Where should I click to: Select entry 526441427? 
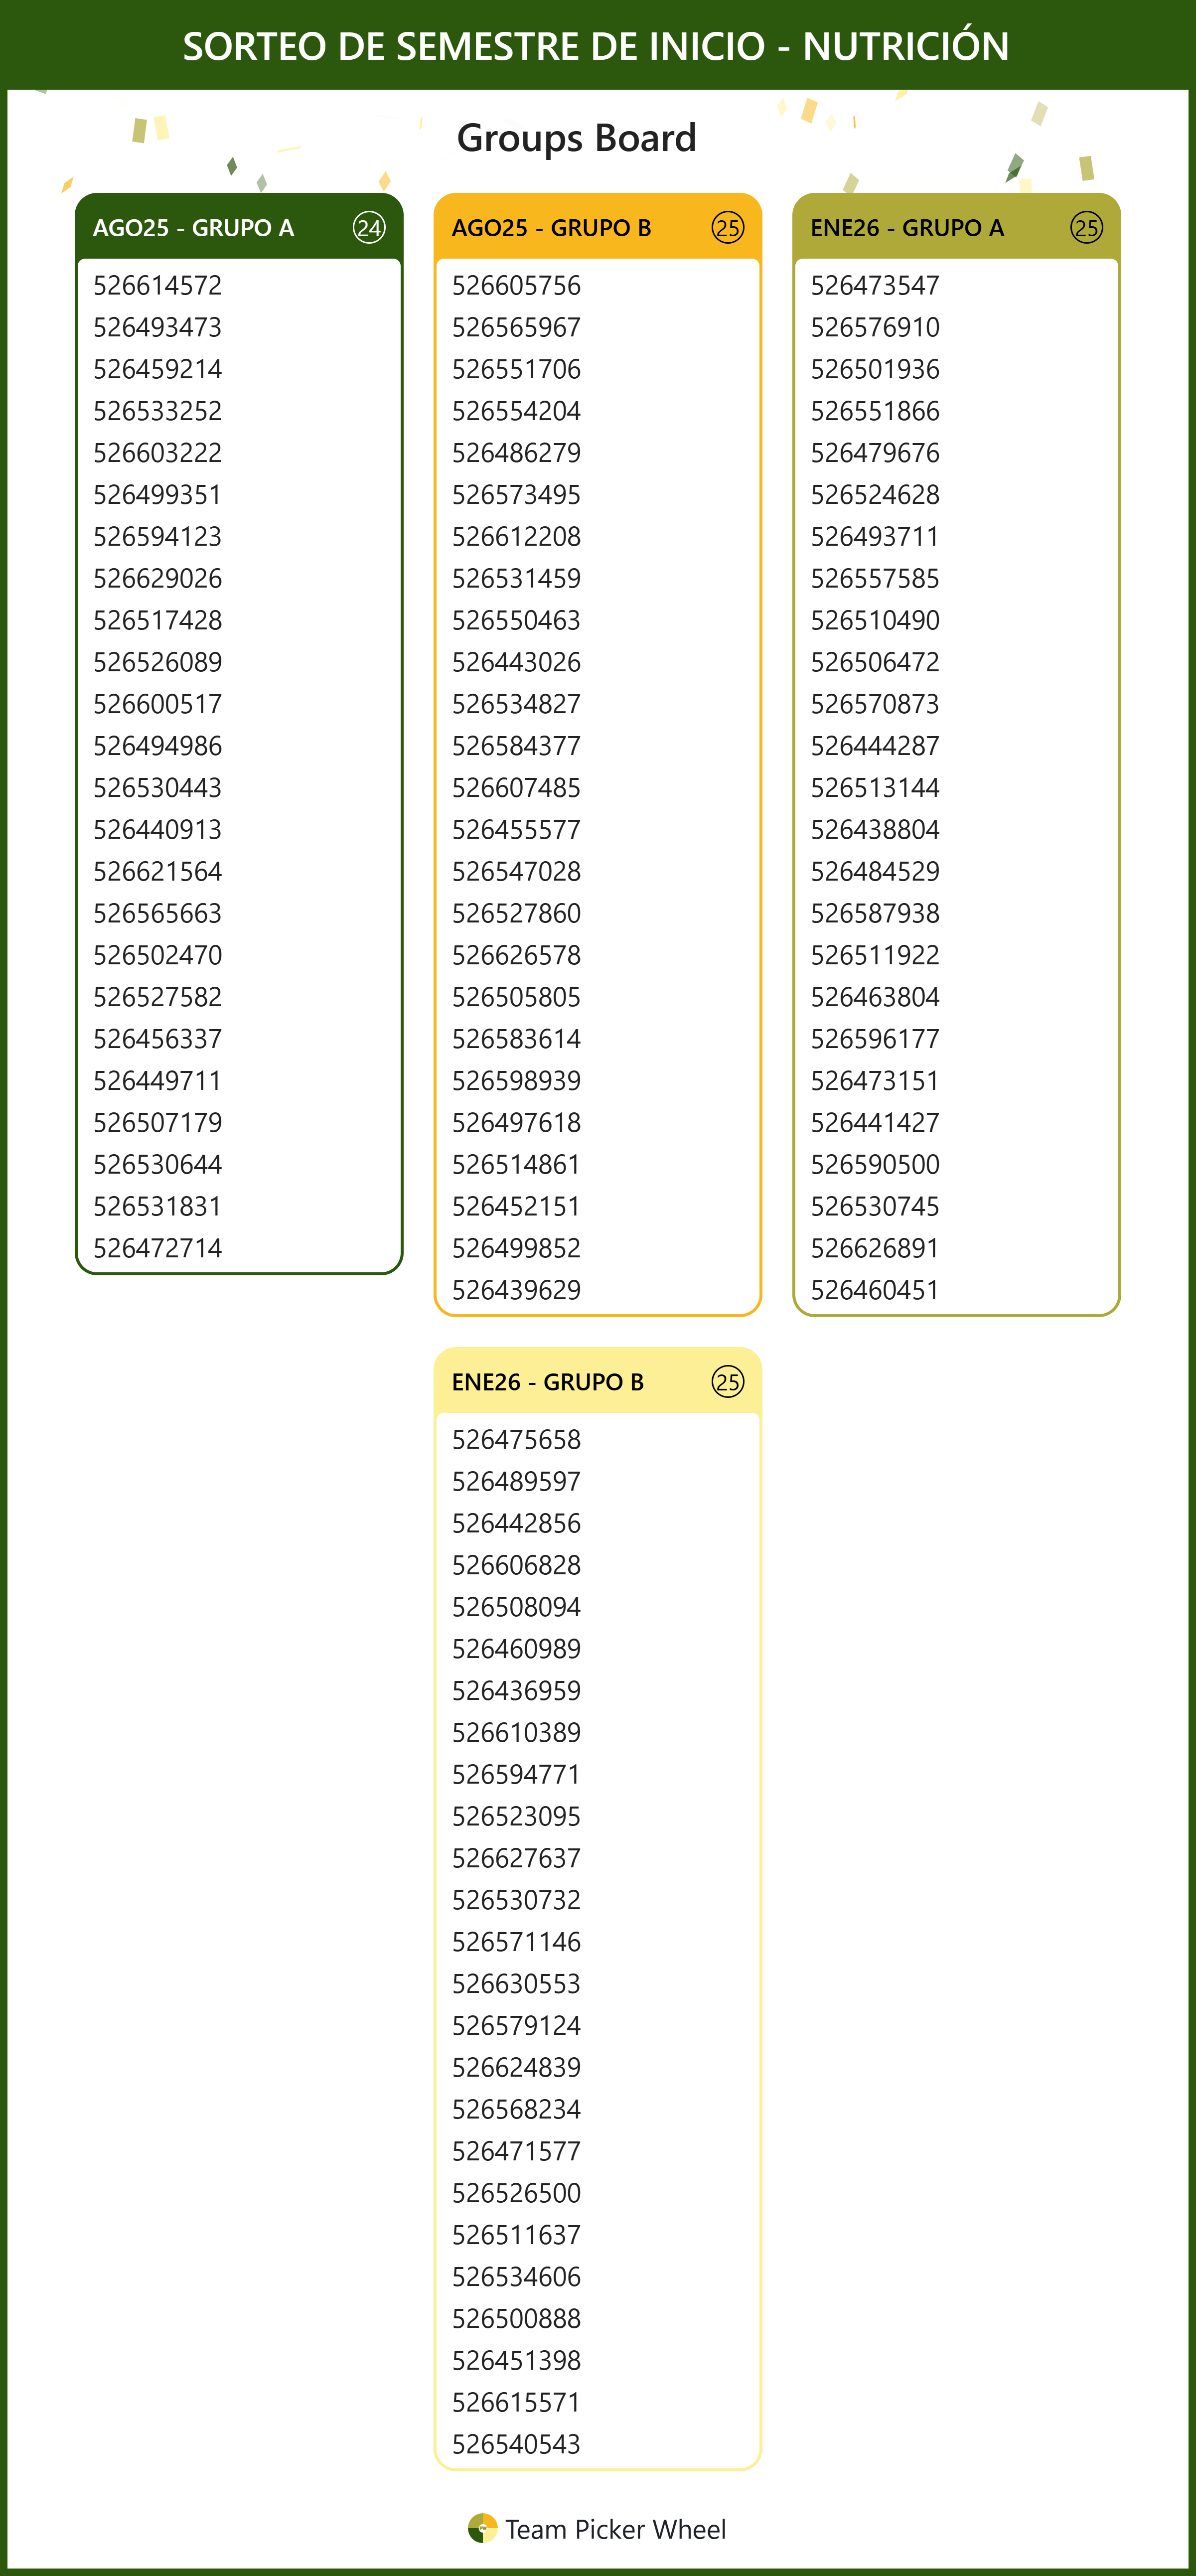tap(876, 1123)
